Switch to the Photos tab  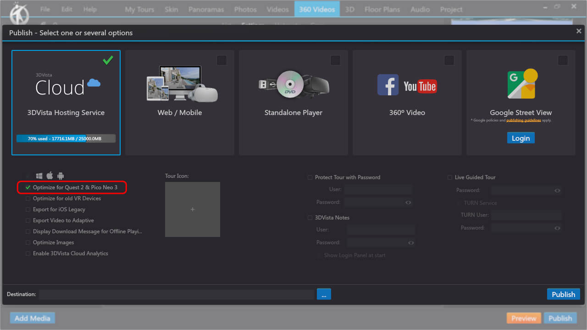click(245, 9)
